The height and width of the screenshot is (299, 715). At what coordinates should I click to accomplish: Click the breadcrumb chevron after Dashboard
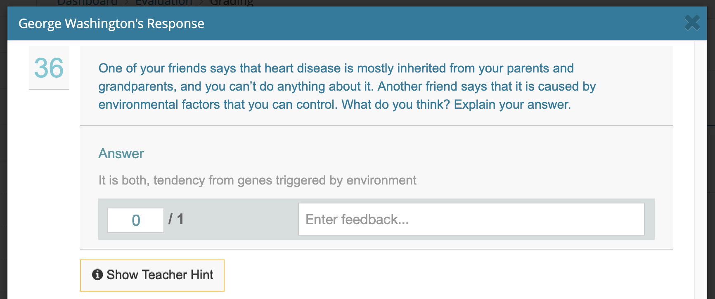coord(126,2)
